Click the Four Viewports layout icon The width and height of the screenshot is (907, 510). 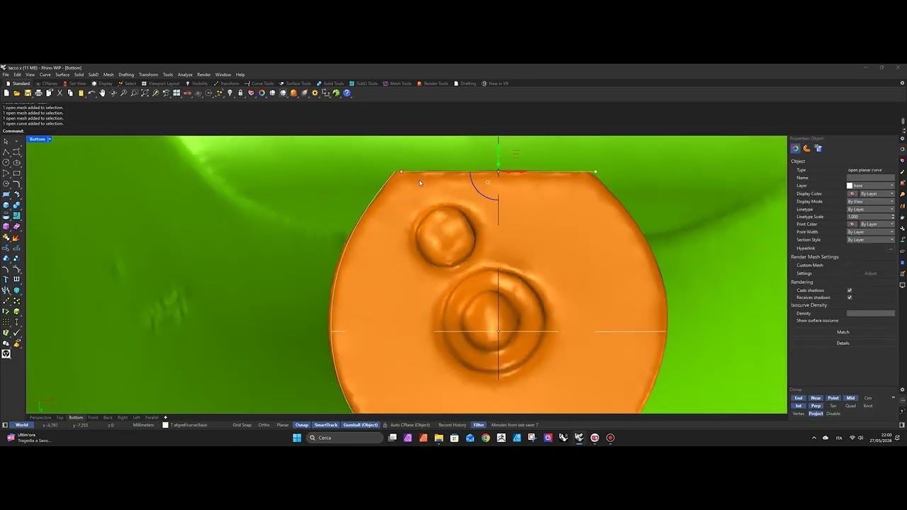tap(176, 93)
